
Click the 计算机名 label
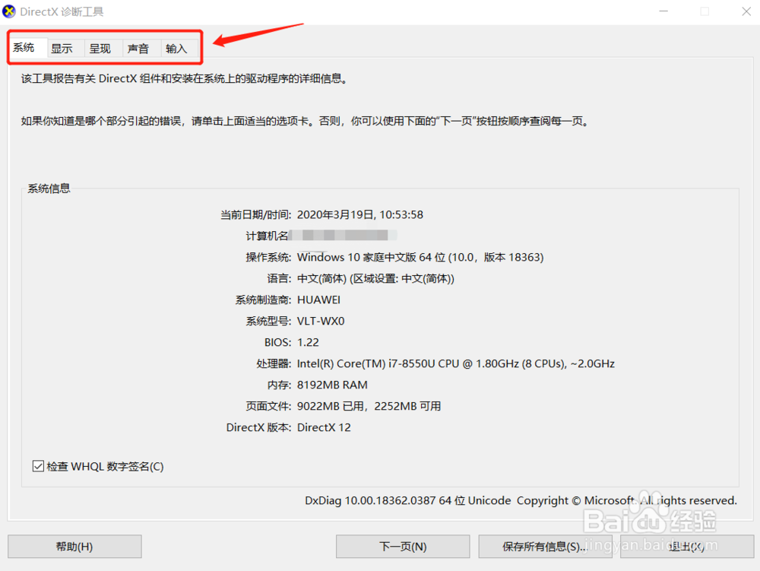pos(267,236)
